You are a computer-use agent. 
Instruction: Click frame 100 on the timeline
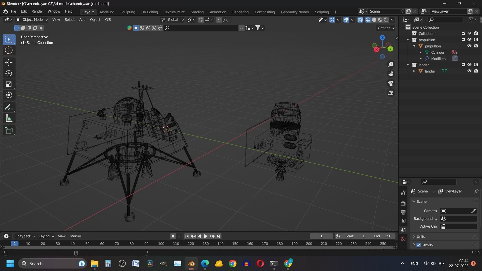coord(161,244)
